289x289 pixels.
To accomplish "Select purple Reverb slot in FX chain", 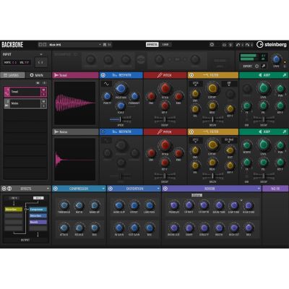I will (38, 222).
